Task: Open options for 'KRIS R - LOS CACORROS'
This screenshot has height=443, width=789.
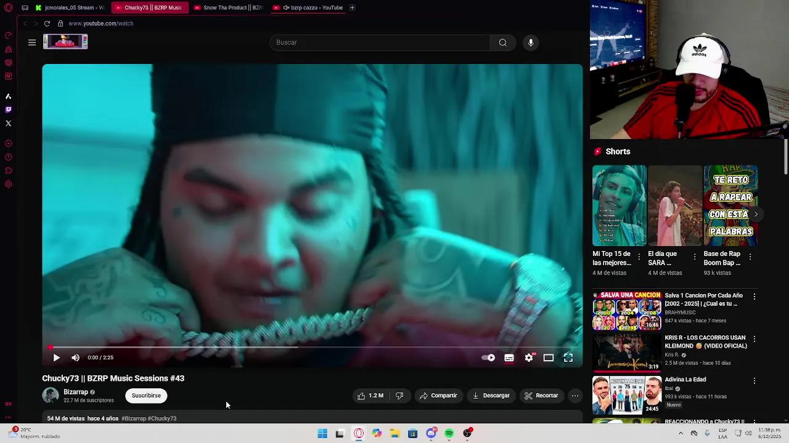Action: (754, 339)
